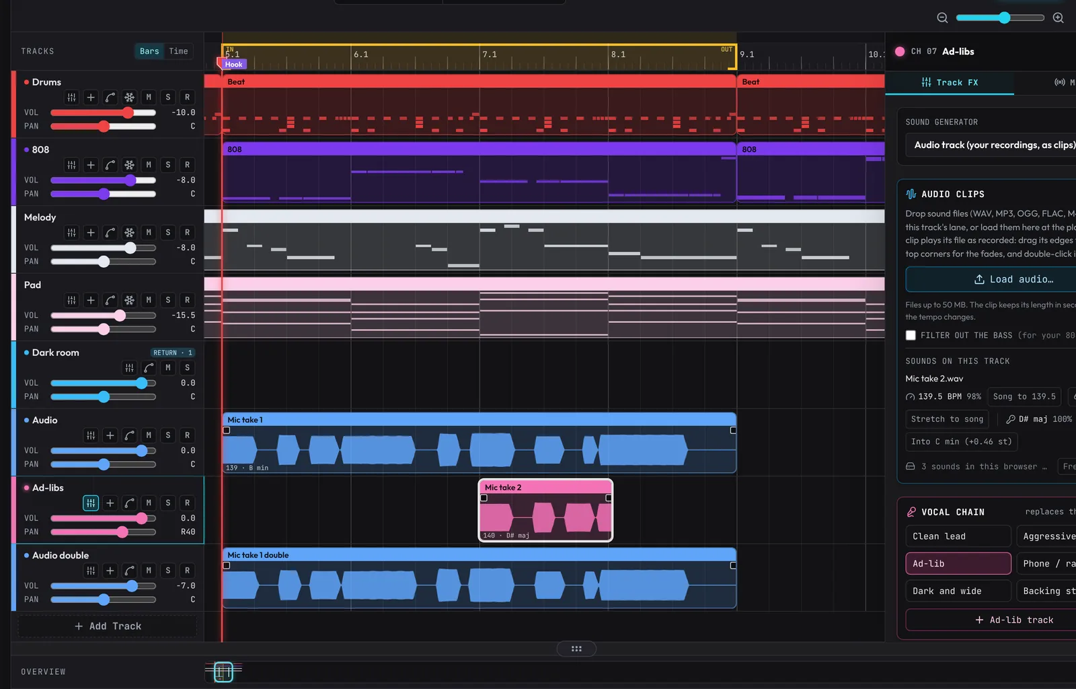The image size is (1076, 689).
Task: Click the automation curve icon on Audio track
Action: pos(129,435)
